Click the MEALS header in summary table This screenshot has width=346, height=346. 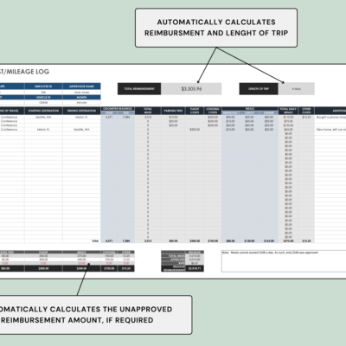81,252
